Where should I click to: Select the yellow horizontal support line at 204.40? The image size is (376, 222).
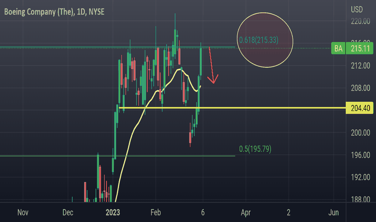(232, 108)
